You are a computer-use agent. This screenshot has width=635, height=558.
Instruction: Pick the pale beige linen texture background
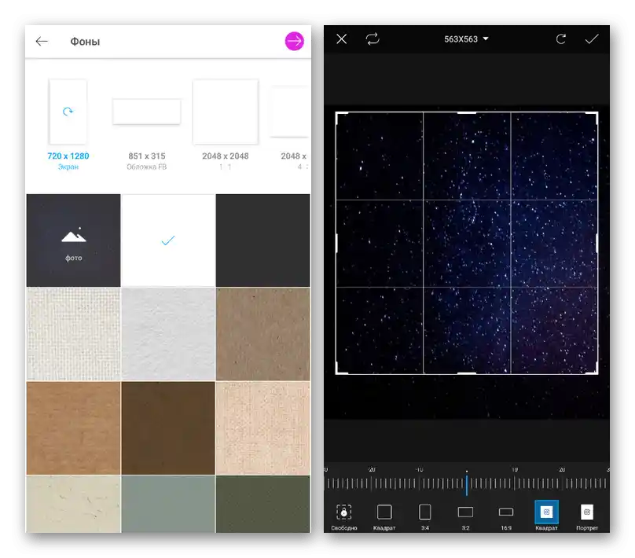(x=262, y=428)
